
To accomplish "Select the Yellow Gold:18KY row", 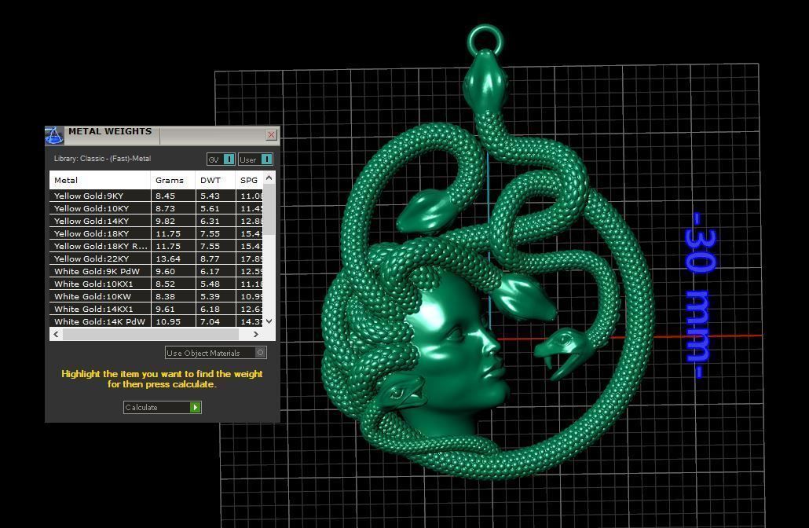I will (x=156, y=234).
